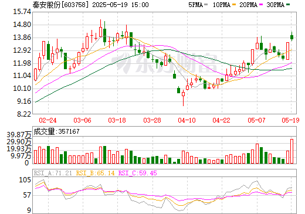The height and width of the screenshot is (214, 305).
Task: Click the 20PMA magenta legend swatch
Action: click(261, 5)
